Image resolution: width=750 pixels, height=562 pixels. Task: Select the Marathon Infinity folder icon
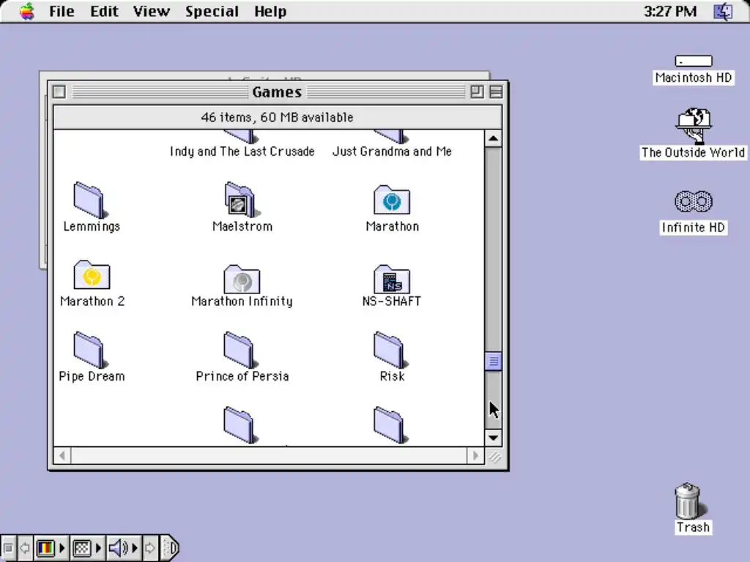click(x=242, y=279)
